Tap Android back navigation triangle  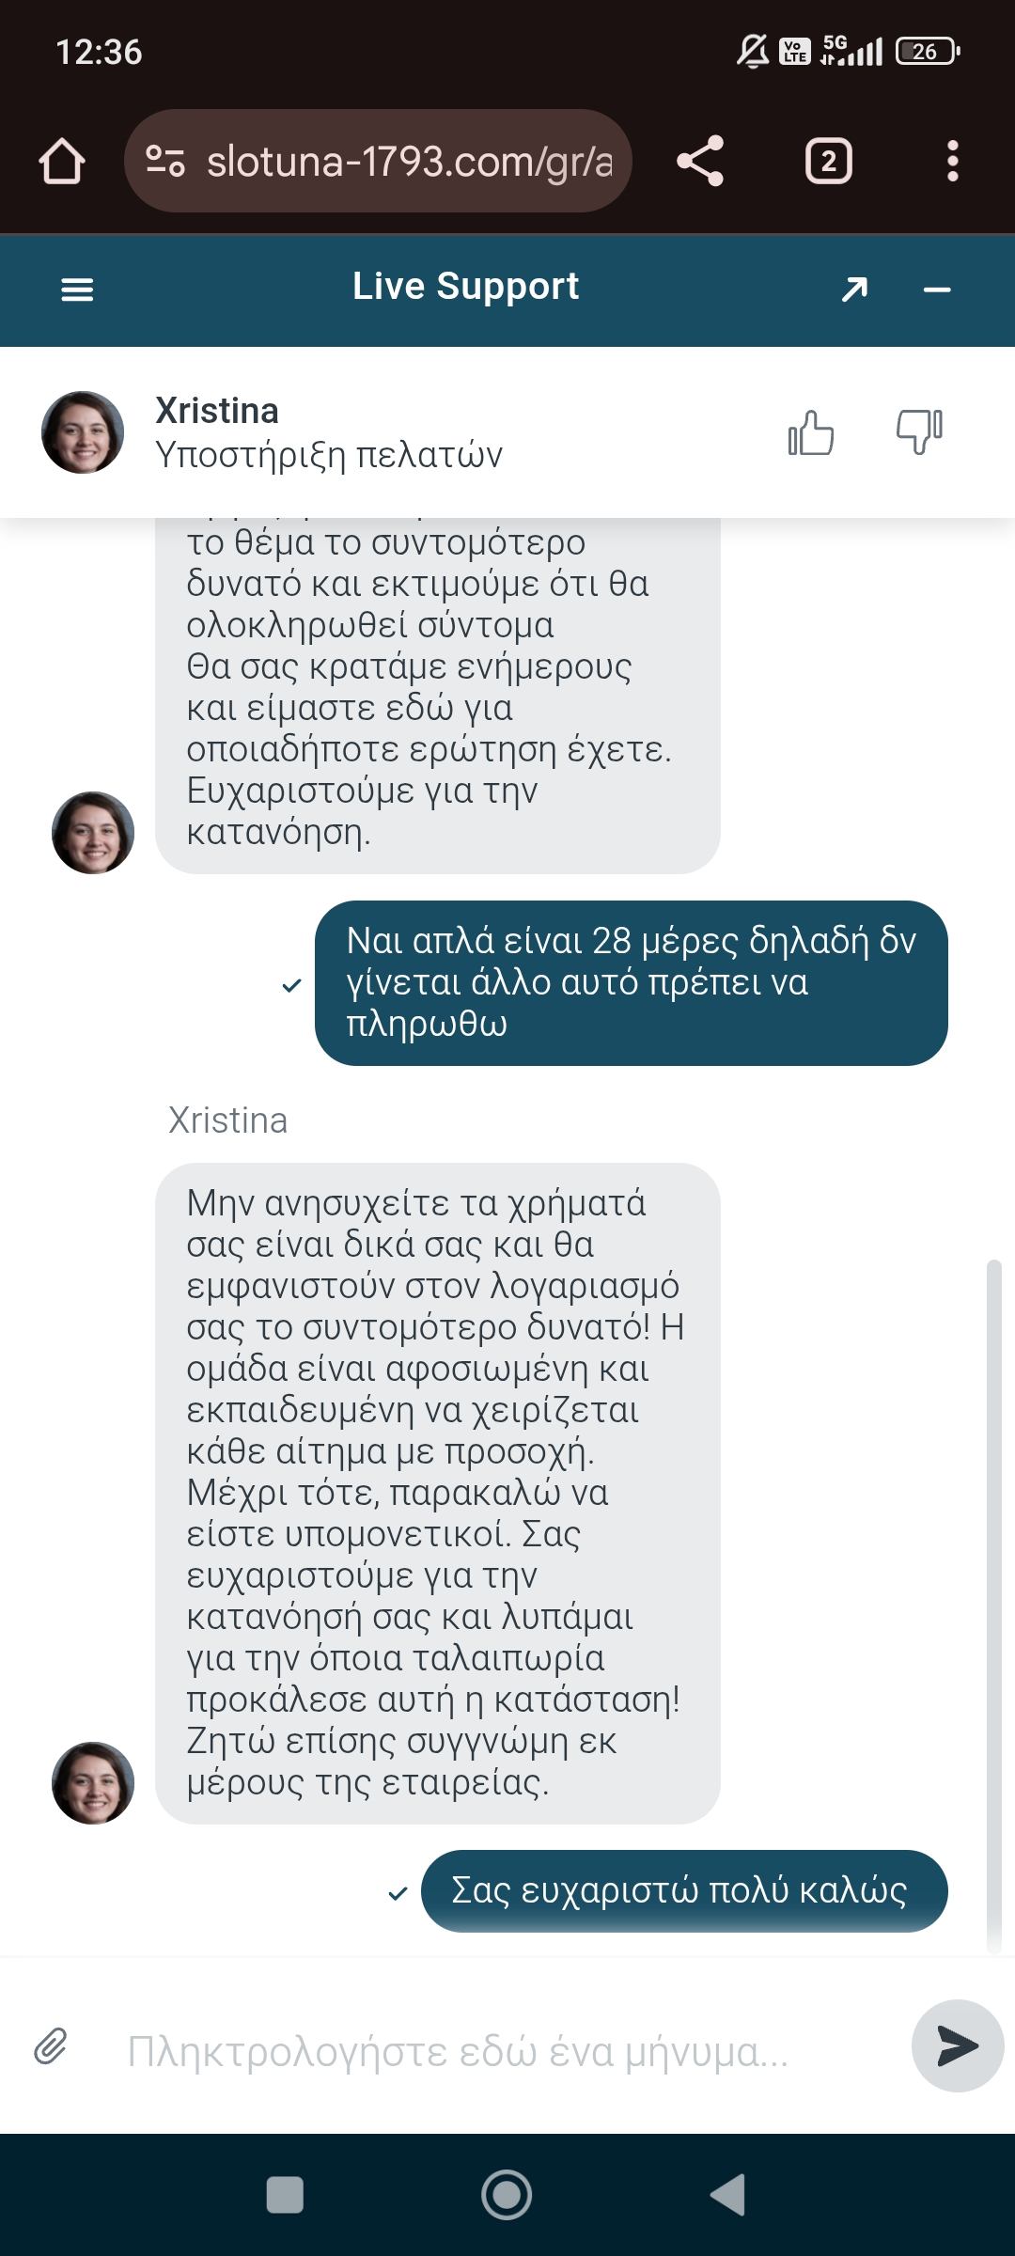point(728,2195)
